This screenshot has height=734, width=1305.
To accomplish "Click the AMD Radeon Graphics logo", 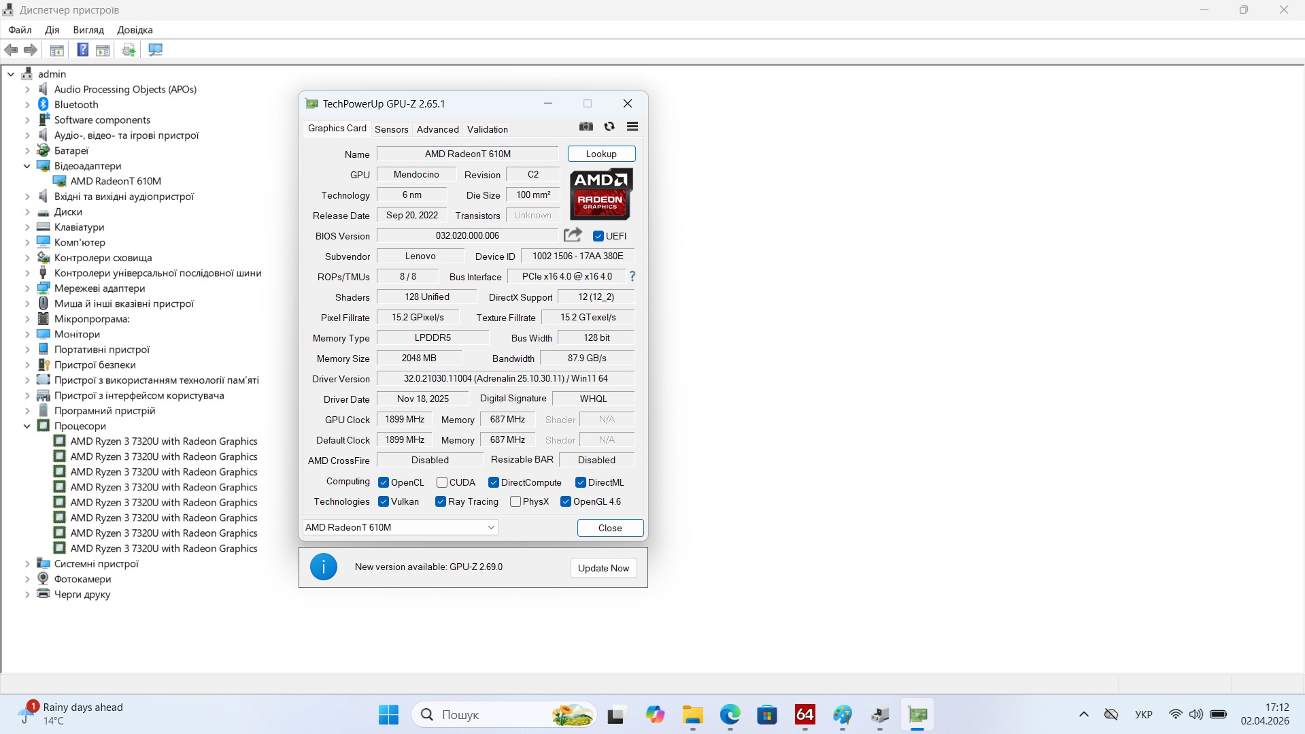I will 600,194.
